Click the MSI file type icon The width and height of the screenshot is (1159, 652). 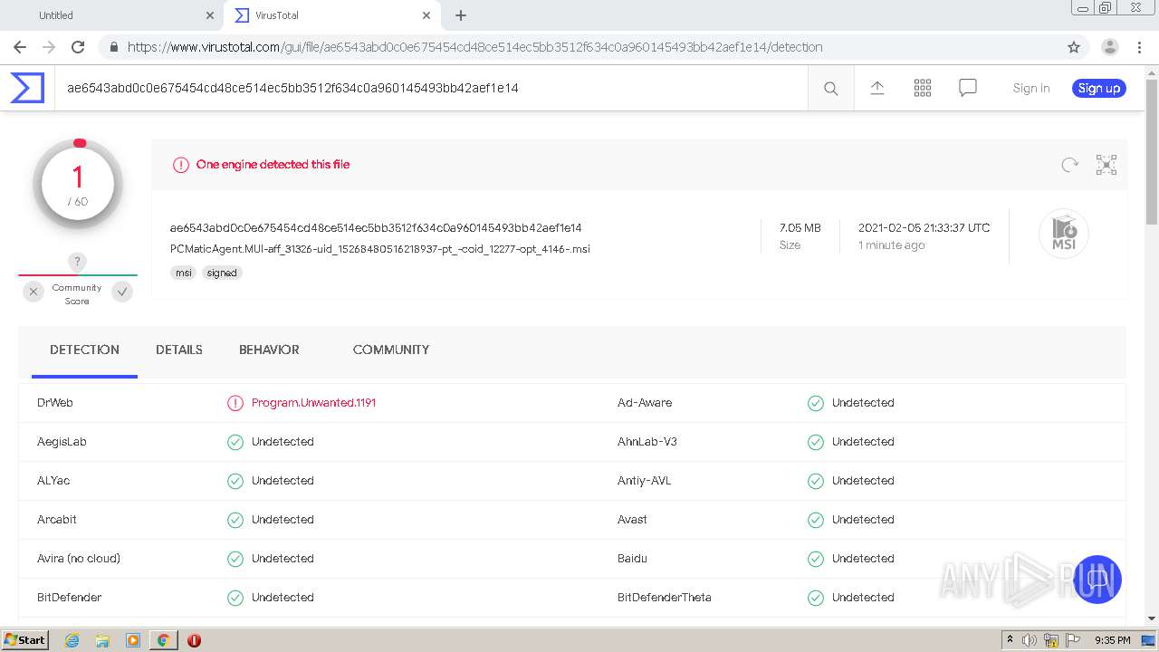[x=1064, y=234]
